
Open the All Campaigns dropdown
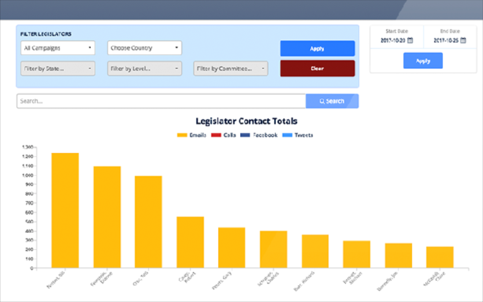click(x=58, y=48)
